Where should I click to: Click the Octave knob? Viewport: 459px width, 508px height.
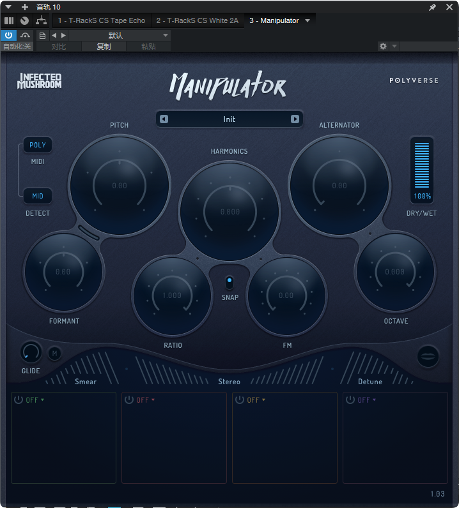click(x=395, y=272)
